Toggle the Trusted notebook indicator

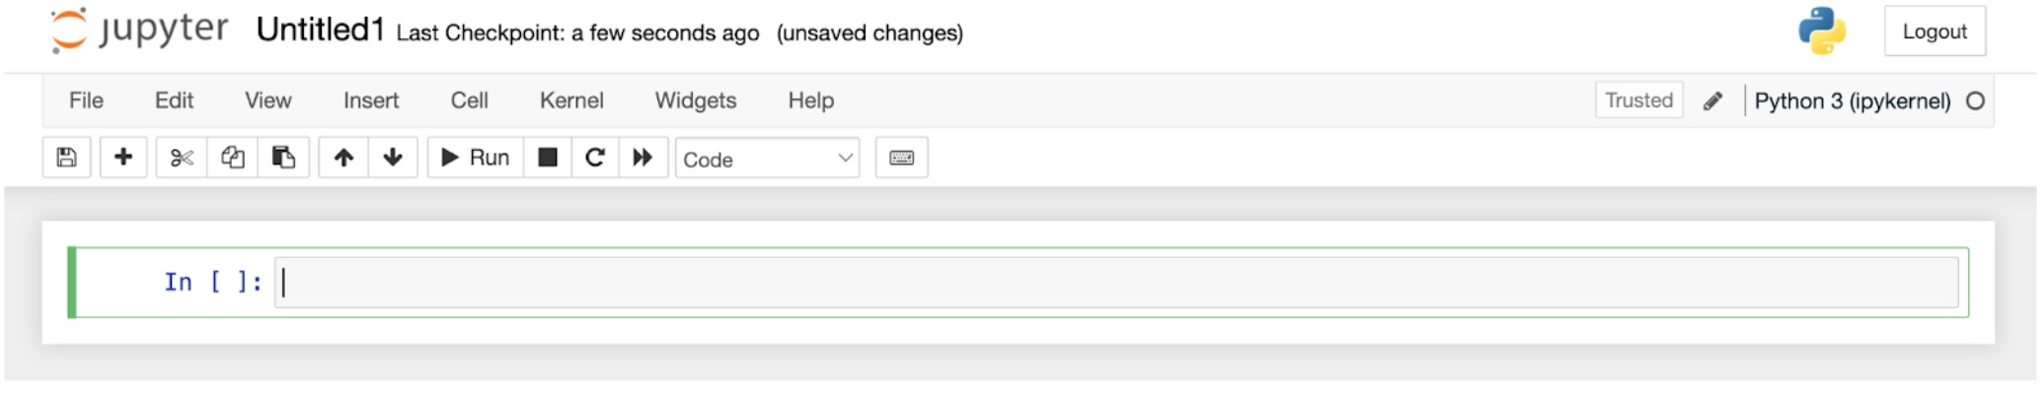point(1639,100)
